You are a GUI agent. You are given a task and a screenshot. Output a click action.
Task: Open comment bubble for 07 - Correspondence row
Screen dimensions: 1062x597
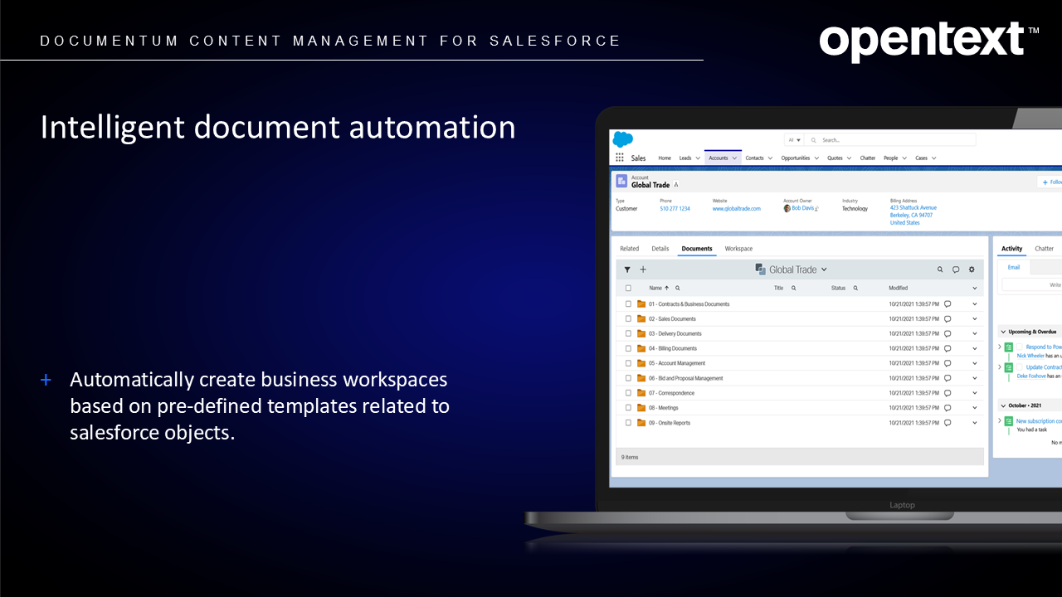coord(948,393)
